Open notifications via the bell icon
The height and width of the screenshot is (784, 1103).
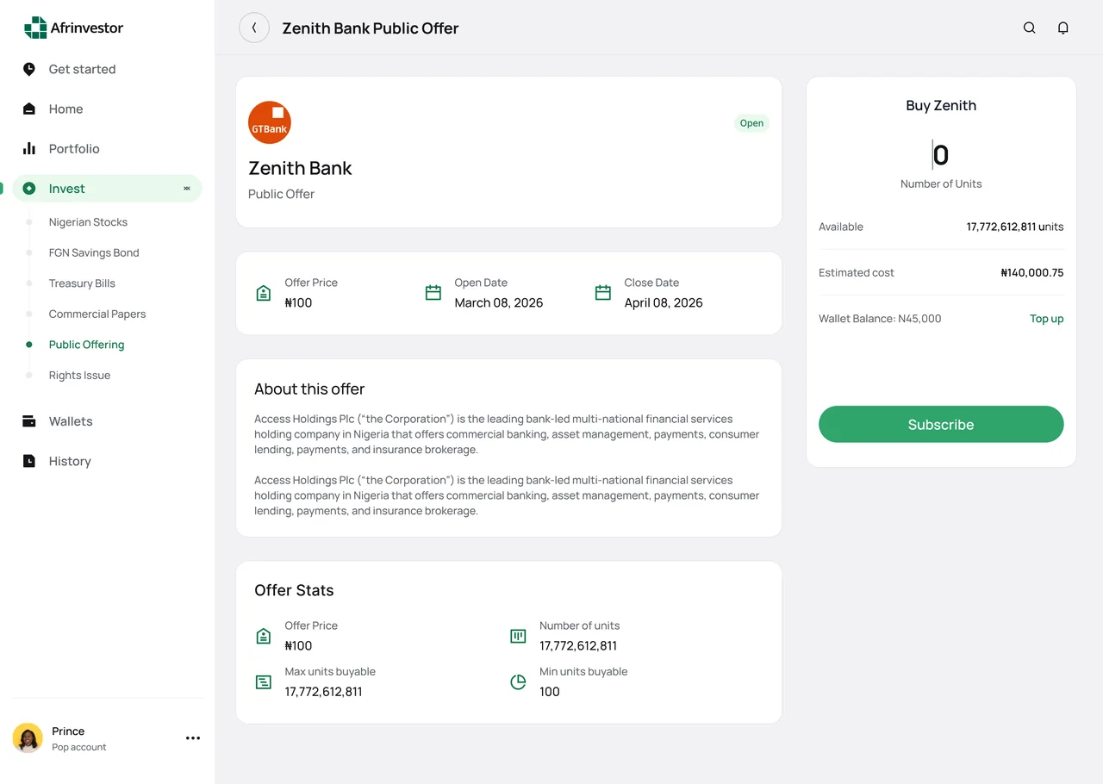tap(1063, 28)
